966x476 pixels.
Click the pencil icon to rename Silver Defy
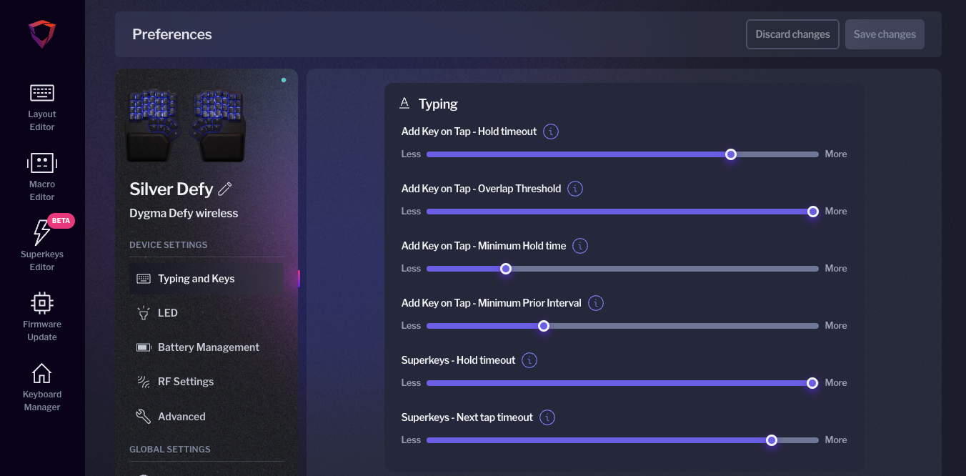point(225,189)
